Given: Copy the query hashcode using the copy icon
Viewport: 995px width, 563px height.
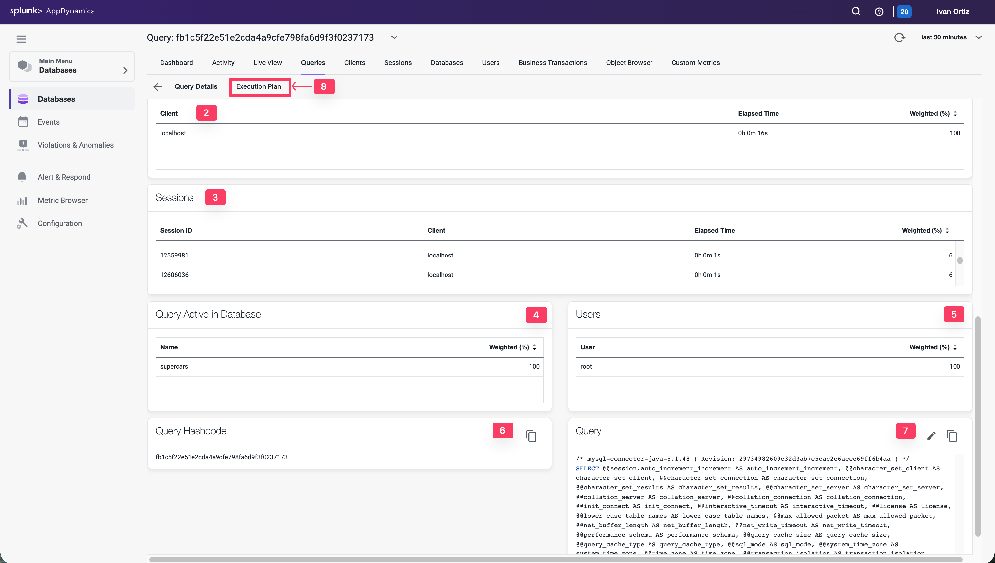Looking at the screenshot, I should coord(531,435).
